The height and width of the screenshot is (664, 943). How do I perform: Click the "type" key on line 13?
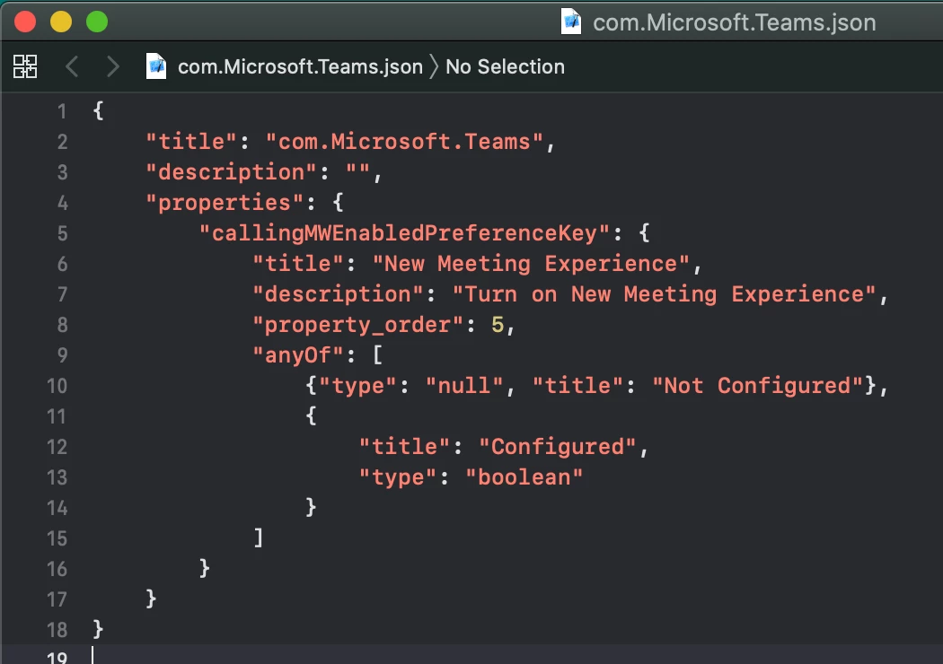point(398,477)
